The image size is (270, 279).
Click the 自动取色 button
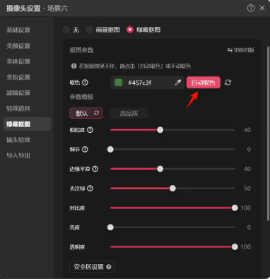pyautogui.click(x=204, y=83)
